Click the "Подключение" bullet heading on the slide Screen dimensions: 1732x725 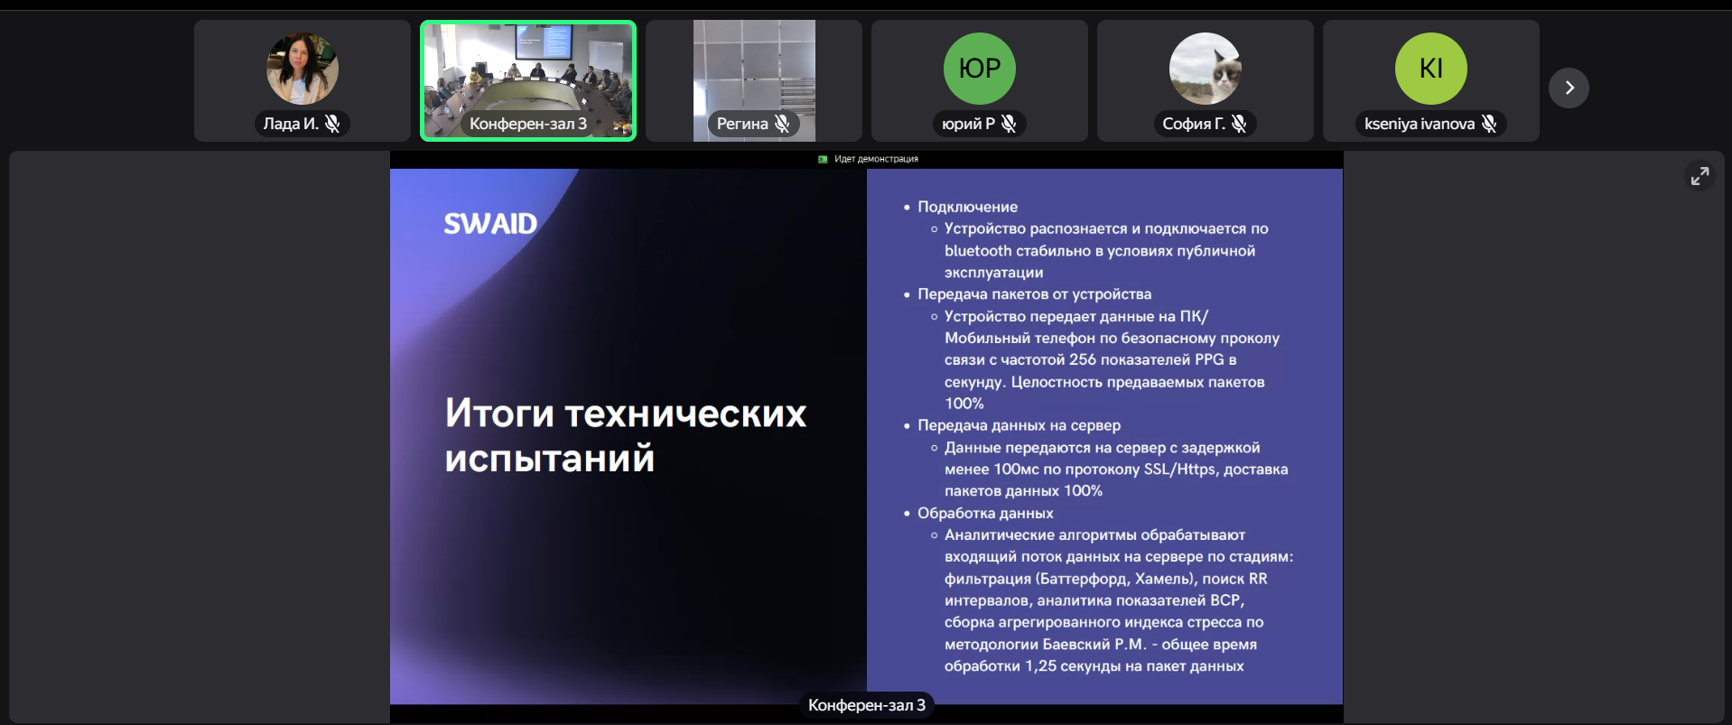pos(967,207)
